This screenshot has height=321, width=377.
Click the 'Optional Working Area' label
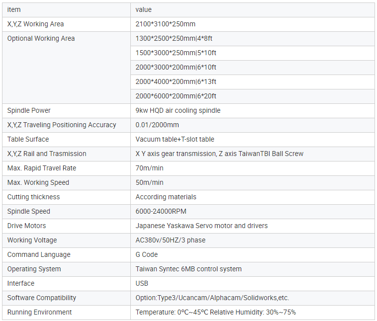pos(41,38)
